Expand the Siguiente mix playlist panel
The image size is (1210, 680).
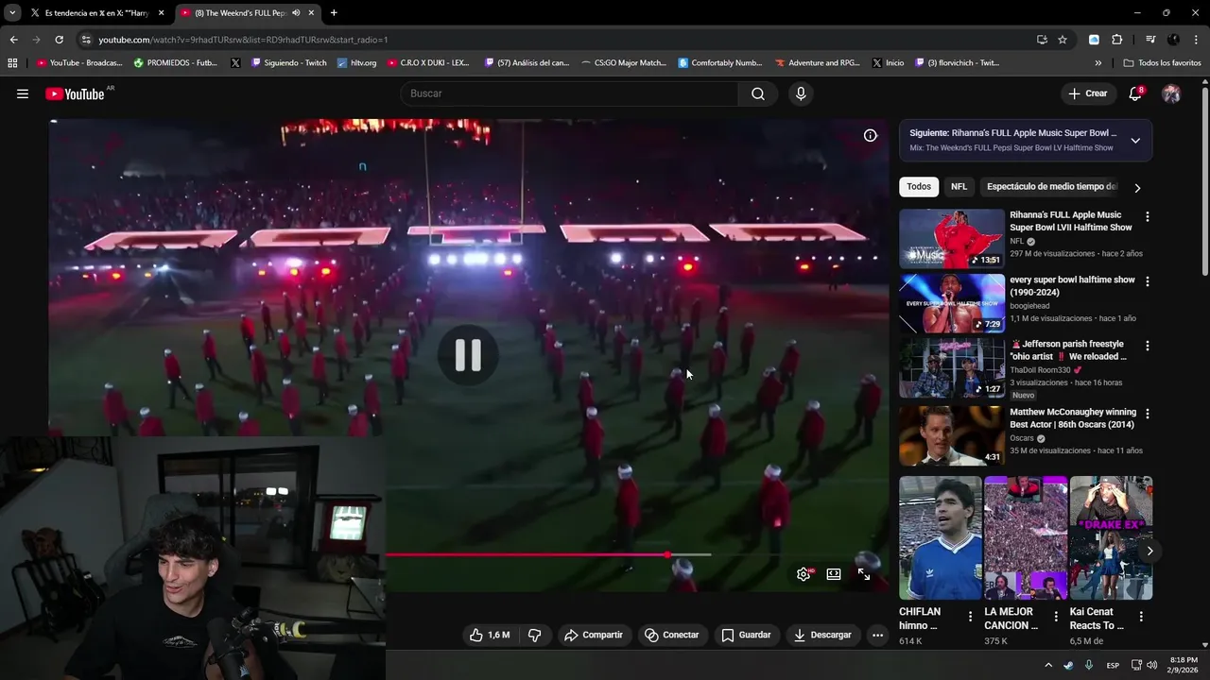(x=1135, y=141)
